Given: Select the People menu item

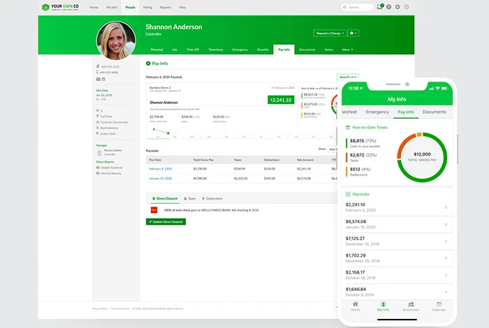Looking at the screenshot, I should pos(131,7).
